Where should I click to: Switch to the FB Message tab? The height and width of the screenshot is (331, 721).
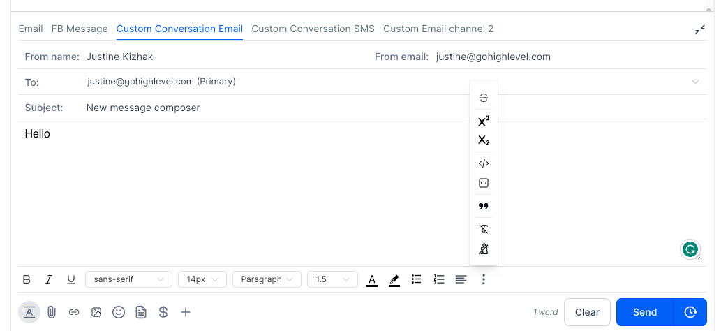click(80, 29)
